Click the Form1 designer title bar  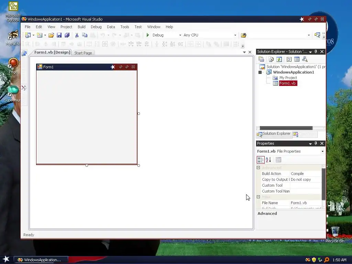pyautogui.click(x=87, y=67)
